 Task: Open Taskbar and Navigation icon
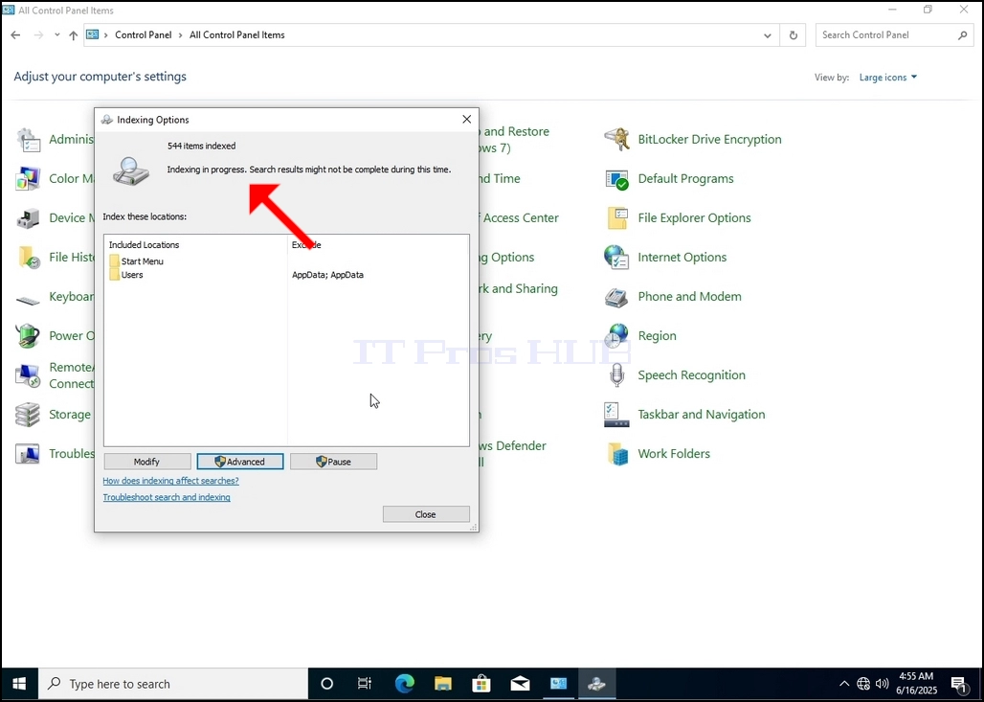pos(616,415)
